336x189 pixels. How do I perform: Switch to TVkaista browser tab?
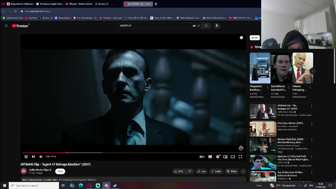pos(79,4)
